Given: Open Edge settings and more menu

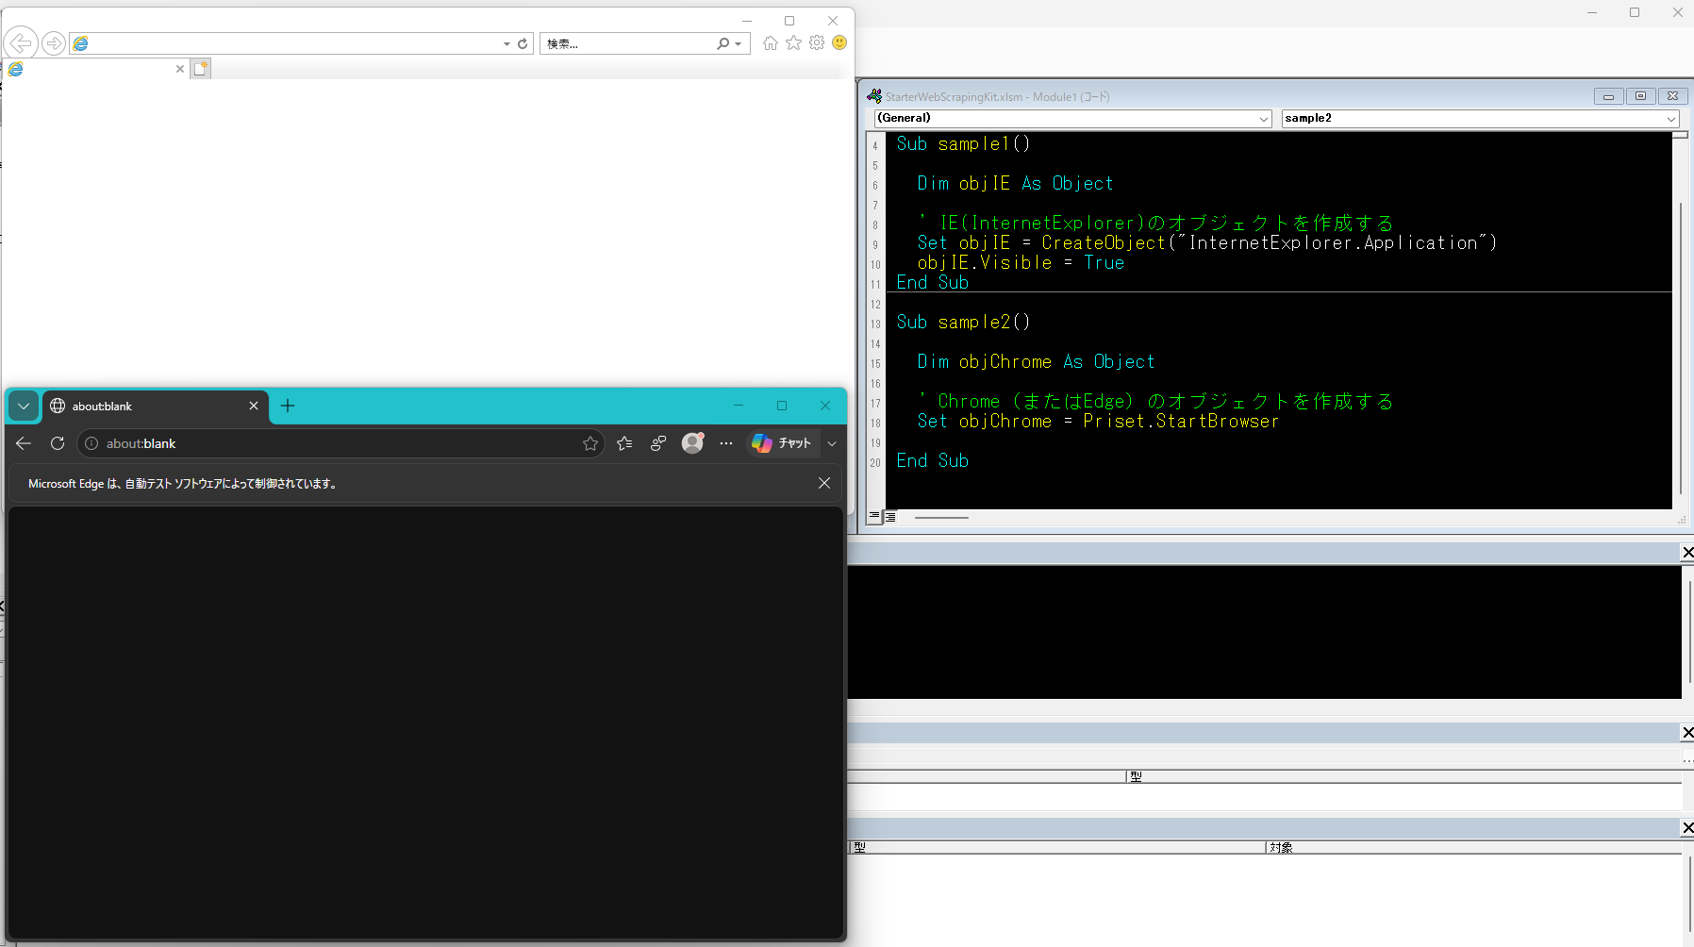Looking at the screenshot, I should tap(725, 443).
